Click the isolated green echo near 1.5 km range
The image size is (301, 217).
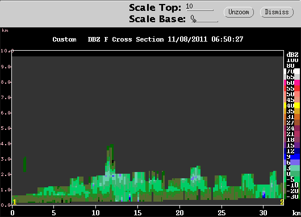tap(24, 164)
